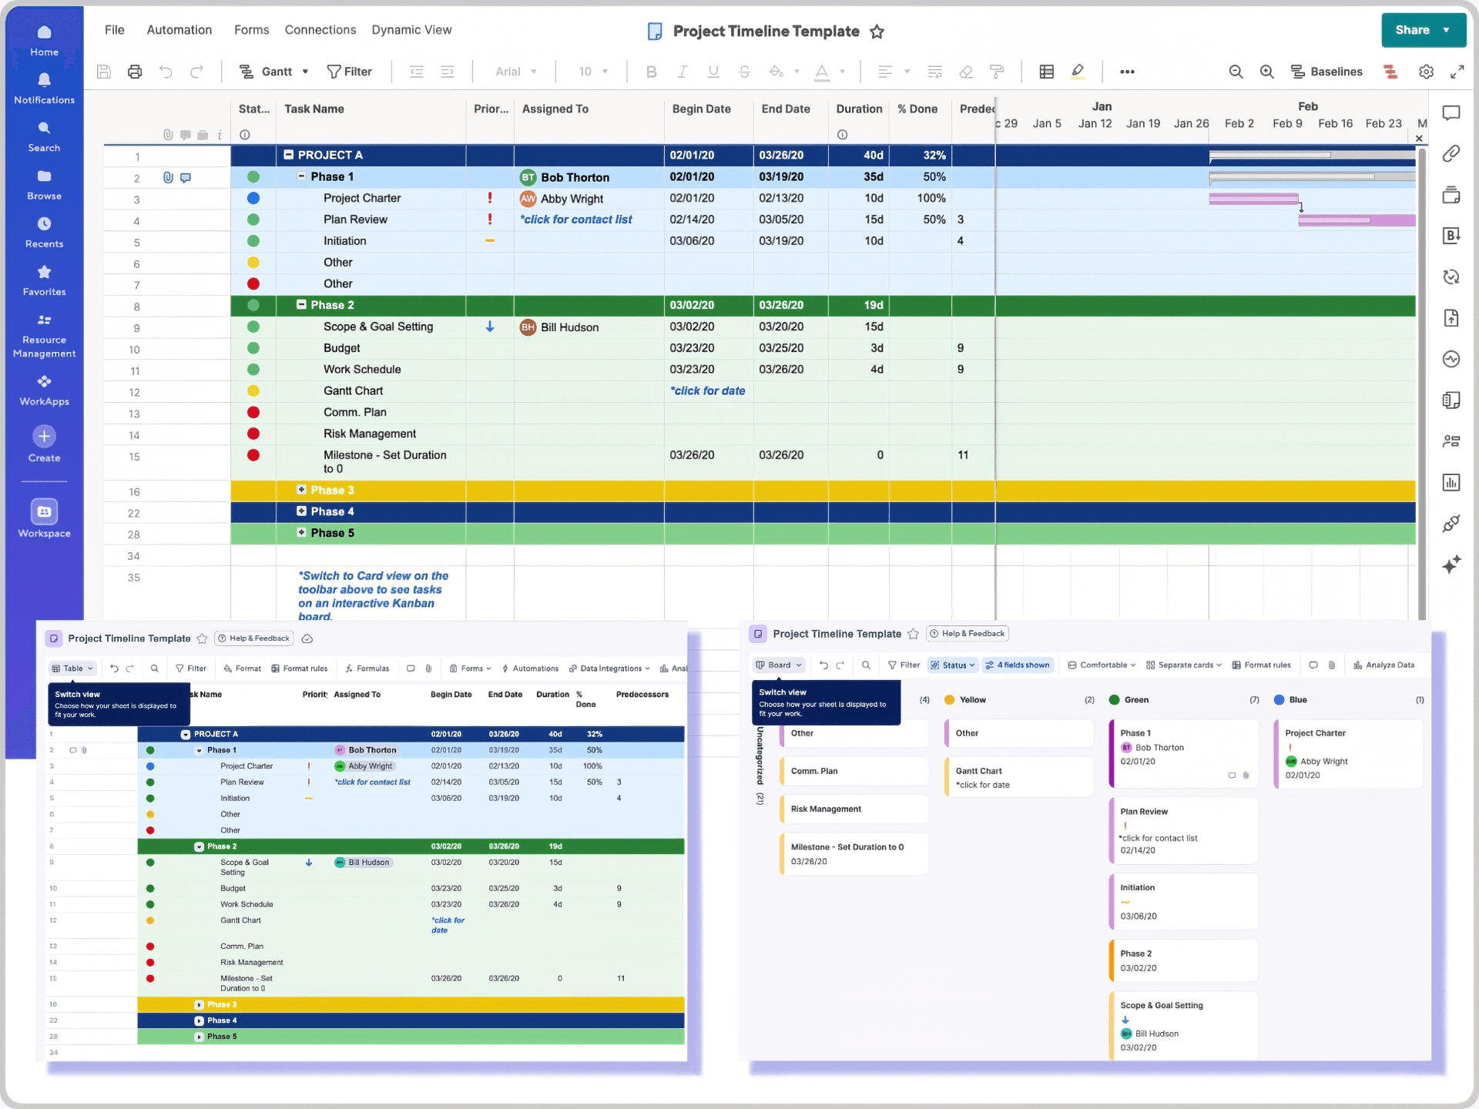Open the Filter tool
The width and height of the screenshot is (1479, 1109).
pyautogui.click(x=350, y=71)
